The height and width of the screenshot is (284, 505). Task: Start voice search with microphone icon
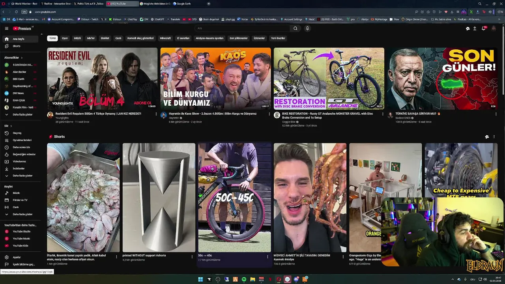click(x=307, y=28)
